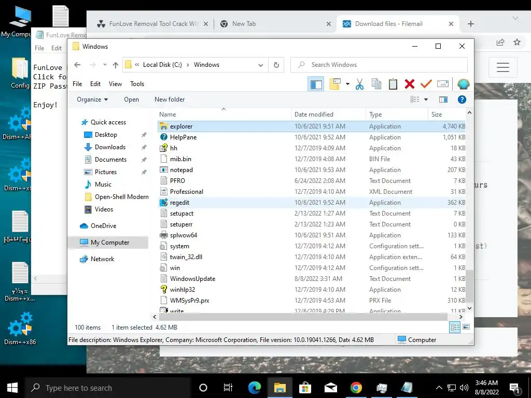The width and height of the screenshot is (531, 398).
Task: Click the Copy icon in toolbar
Action: point(376,84)
